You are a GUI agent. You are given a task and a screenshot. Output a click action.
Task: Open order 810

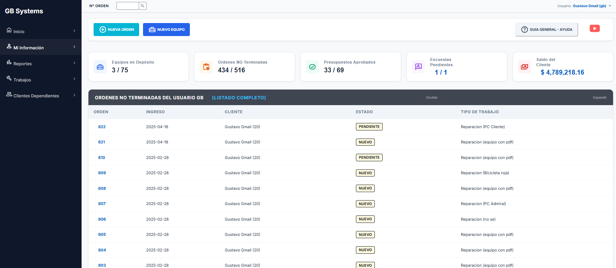point(101,158)
